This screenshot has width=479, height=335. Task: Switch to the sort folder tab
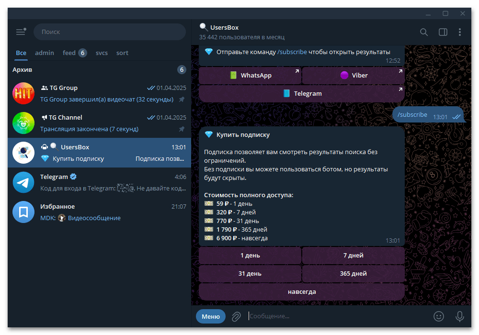click(x=122, y=53)
